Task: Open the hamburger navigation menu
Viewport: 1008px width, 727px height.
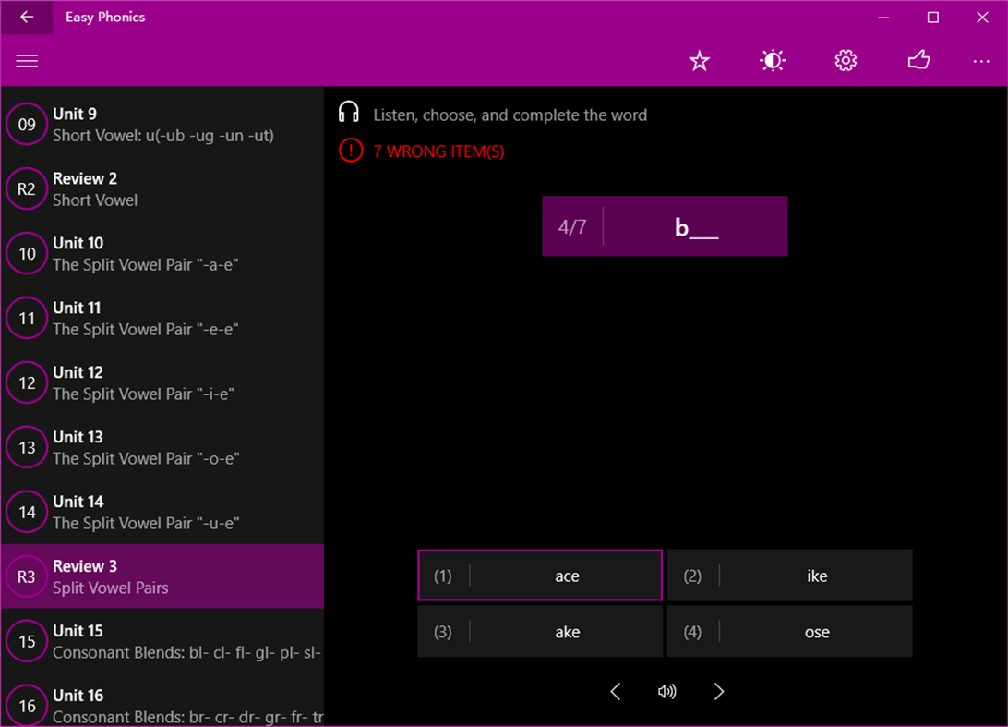Action: 27,60
